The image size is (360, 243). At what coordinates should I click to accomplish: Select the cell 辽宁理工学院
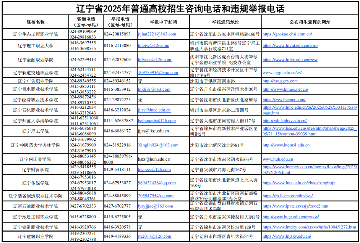[36, 131]
